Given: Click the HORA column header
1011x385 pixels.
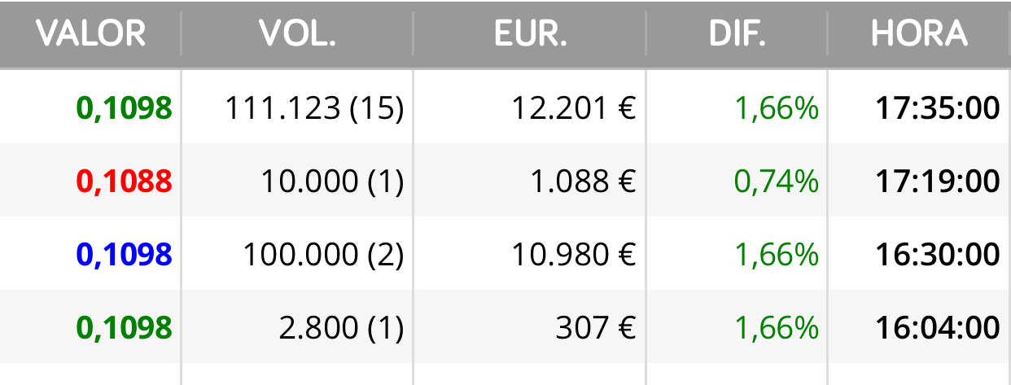Looking at the screenshot, I should (919, 33).
